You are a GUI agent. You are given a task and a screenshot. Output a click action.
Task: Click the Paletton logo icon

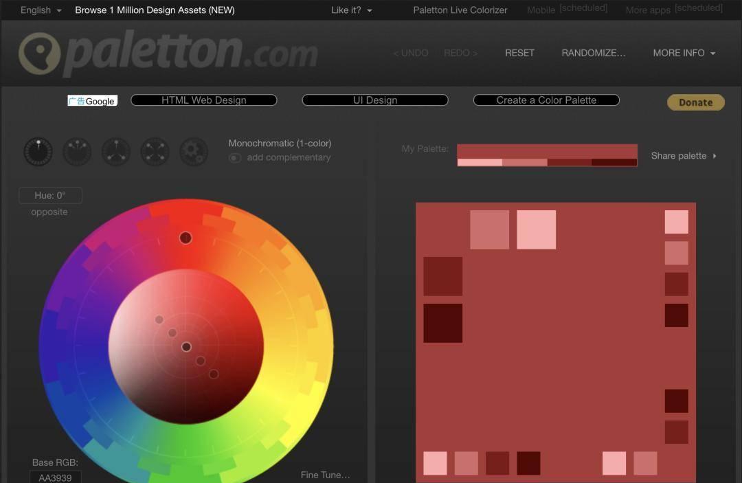coord(40,53)
